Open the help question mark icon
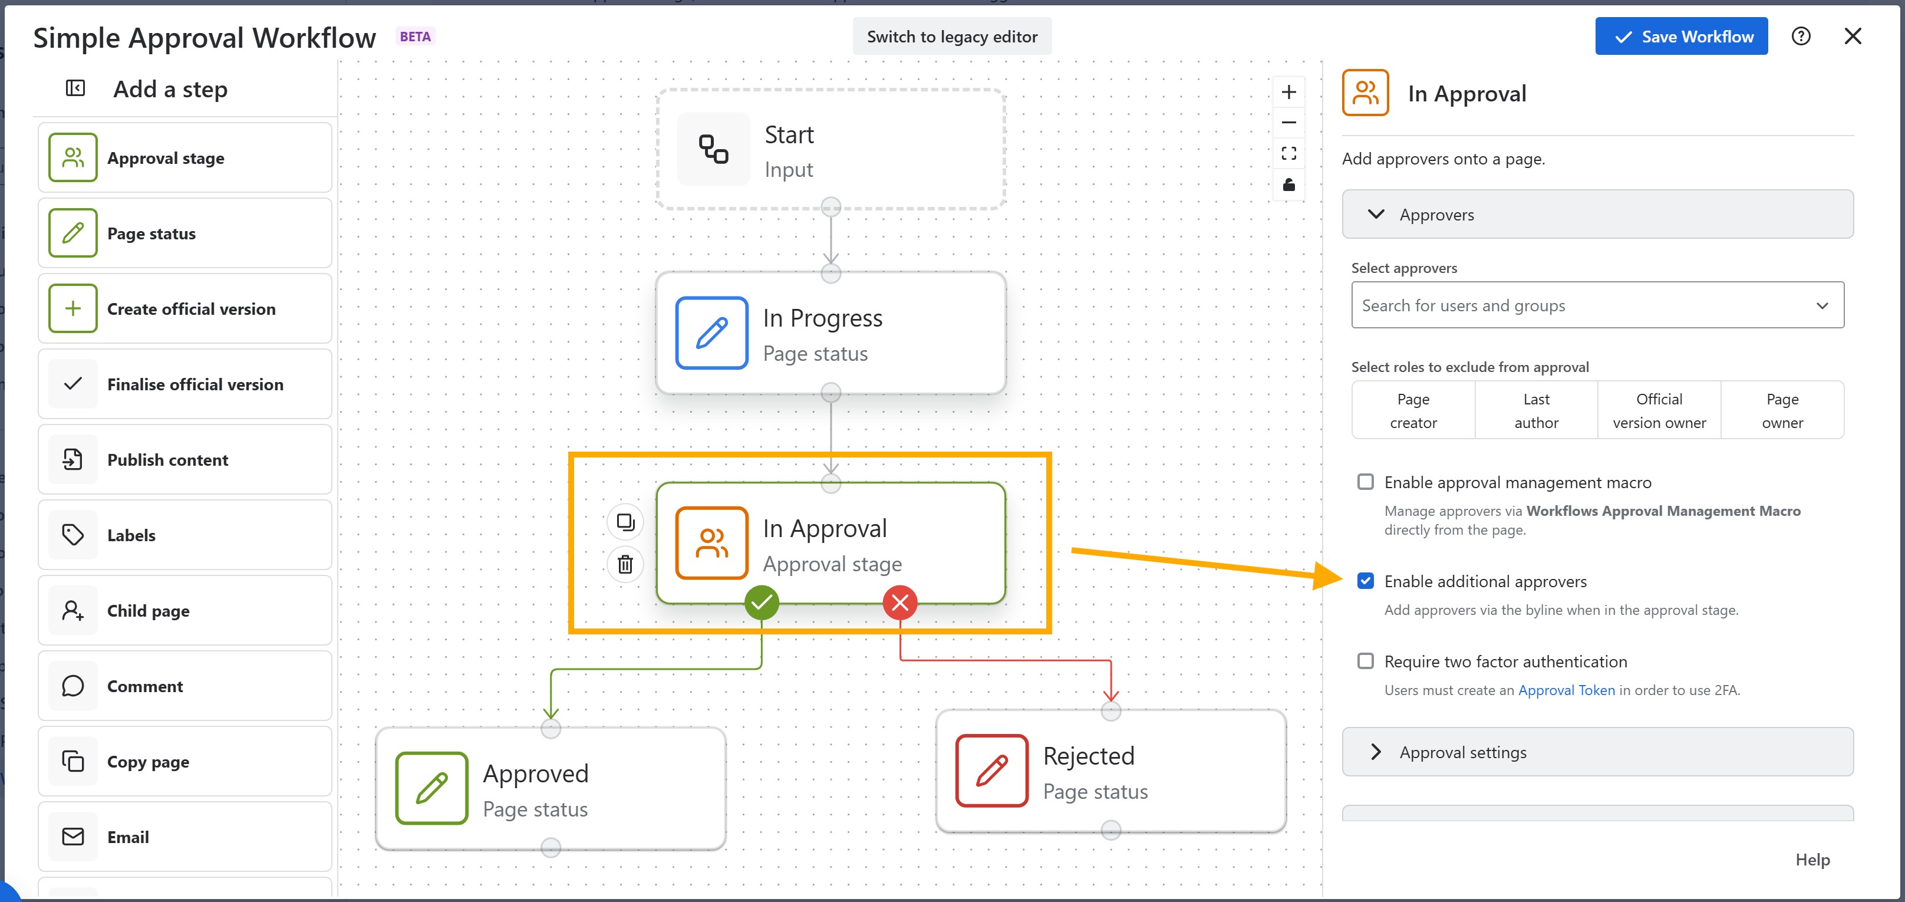The image size is (1905, 902). point(1801,37)
